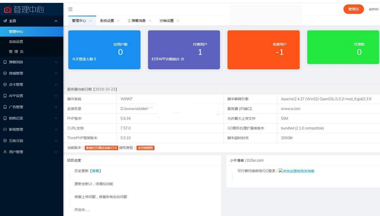Viewport: 380px width, 216px height.
Task: Click the 用户管理 person icon
Action: point(5,152)
